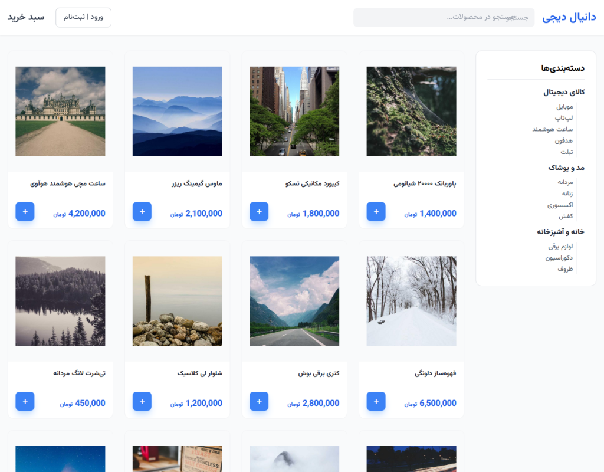Focus the product search field
Viewport: 604px width, 472px height.
coord(444,17)
